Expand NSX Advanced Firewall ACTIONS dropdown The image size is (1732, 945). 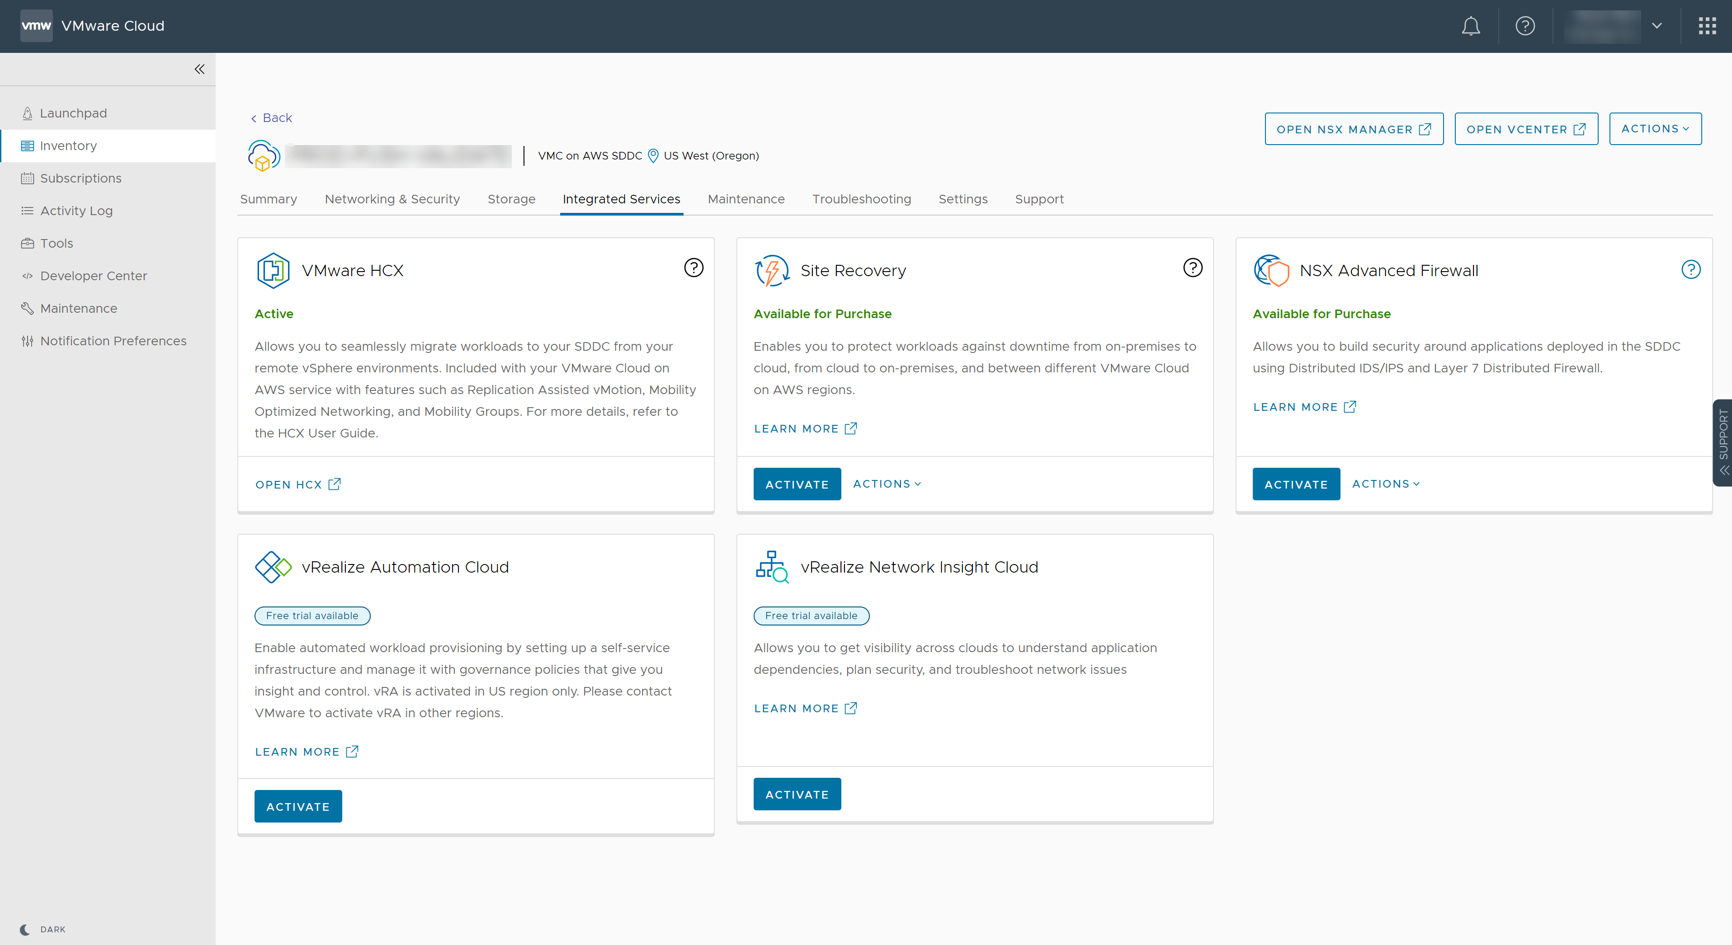1385,483
